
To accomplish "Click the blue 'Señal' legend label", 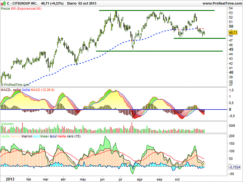I will coord(26,90).
